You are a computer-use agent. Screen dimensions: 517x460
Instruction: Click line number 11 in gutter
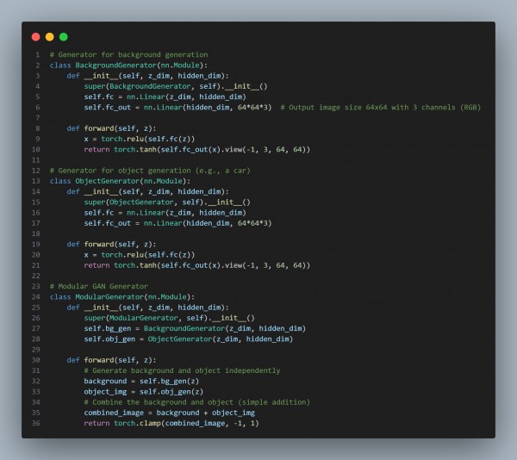(x=35, y=160)
